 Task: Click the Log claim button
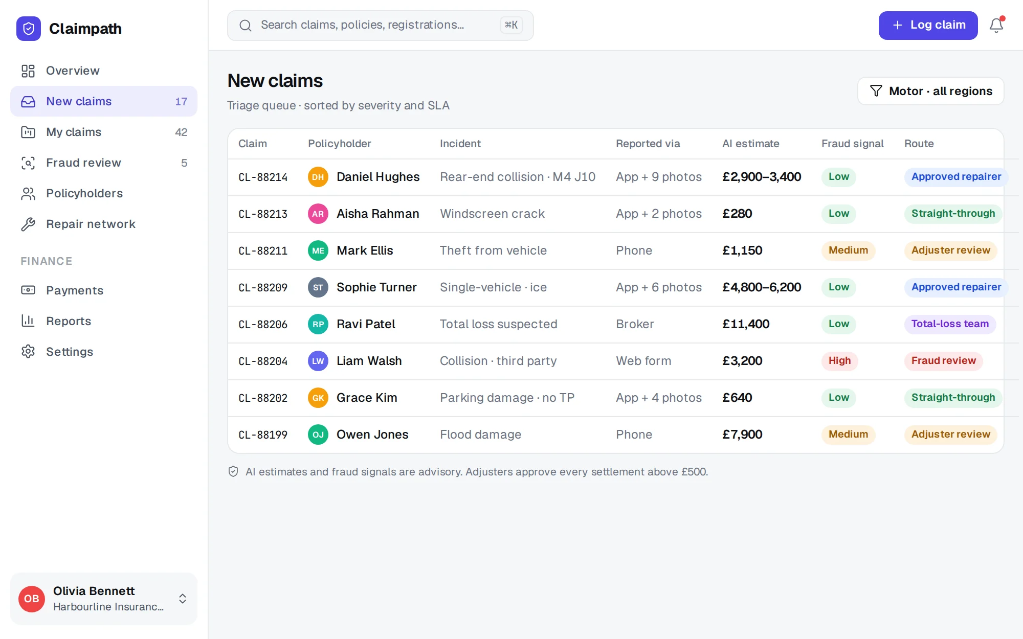click(928, 25)
